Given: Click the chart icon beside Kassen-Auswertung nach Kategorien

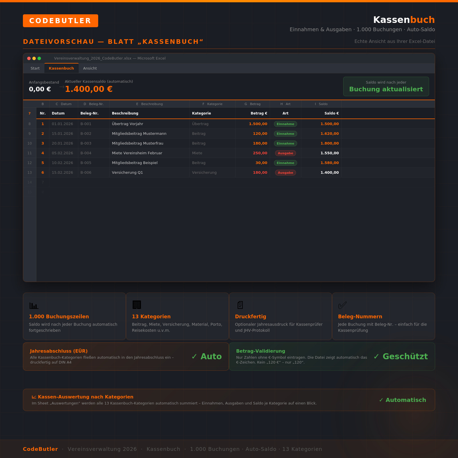Looking at the screenshot, I should tap(34, 397).
